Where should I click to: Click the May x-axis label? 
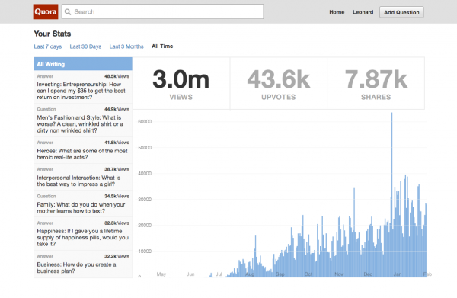tap(161, 274)
